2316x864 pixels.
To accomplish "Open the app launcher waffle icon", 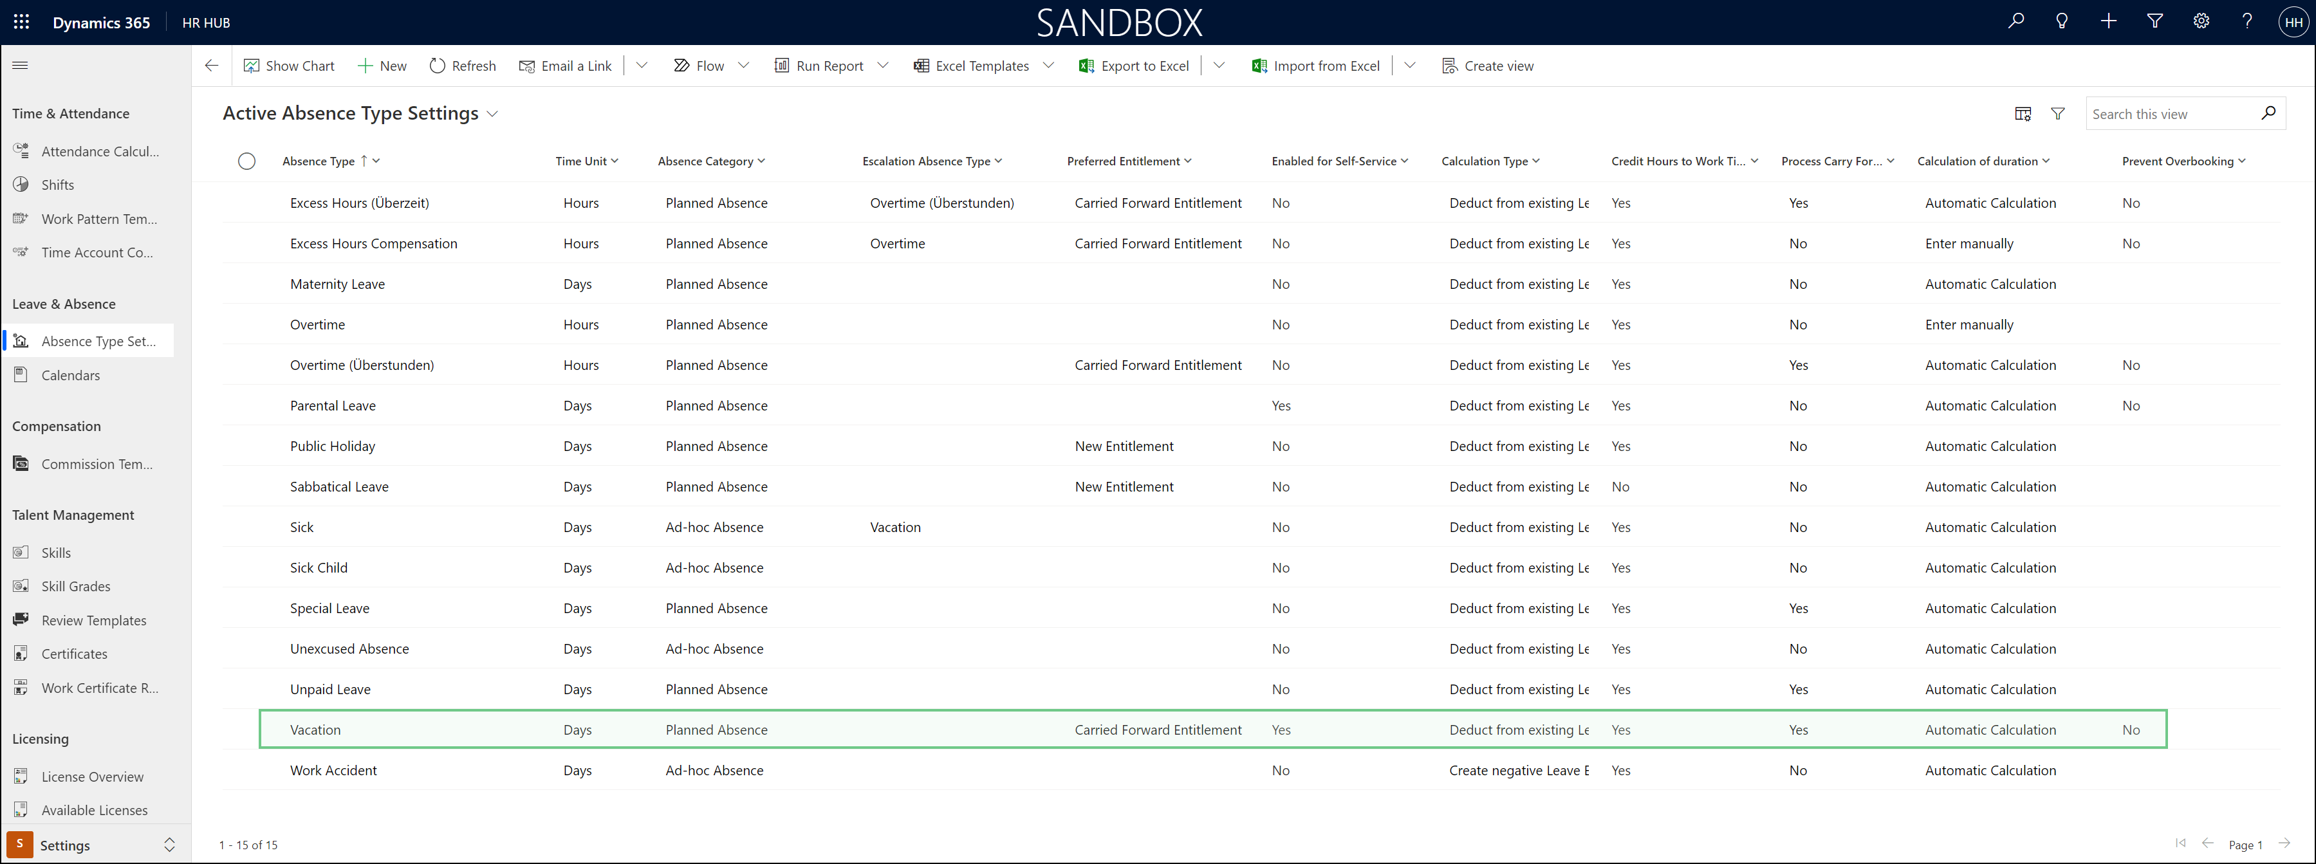I will [x=22, y=23].
